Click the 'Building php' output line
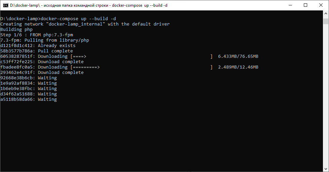This screenshot has height=172, width=329. tap(16, 30)
